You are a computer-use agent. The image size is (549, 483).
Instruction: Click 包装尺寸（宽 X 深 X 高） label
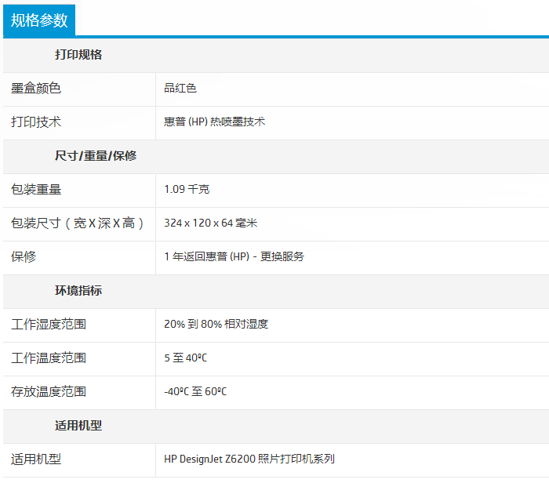tap(78, 223)
